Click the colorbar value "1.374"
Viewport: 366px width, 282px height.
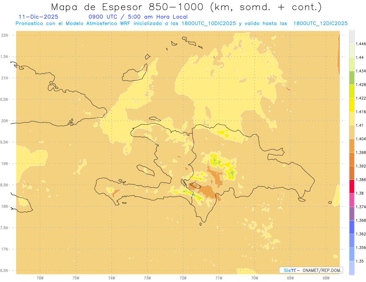point(361,207)
